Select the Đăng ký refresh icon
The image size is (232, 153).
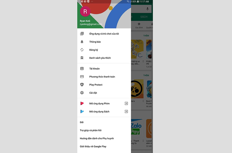point(82,50)
